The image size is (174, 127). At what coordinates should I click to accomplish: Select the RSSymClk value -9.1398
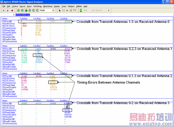click(x=24, y=87)
